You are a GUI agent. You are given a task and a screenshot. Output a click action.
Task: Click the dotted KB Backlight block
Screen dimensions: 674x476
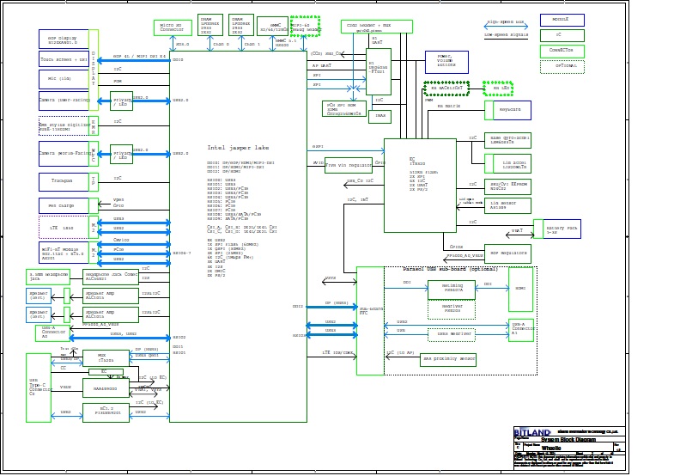(446, 88)
